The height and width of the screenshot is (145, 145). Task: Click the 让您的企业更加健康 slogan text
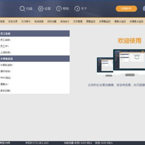(116, 85)
